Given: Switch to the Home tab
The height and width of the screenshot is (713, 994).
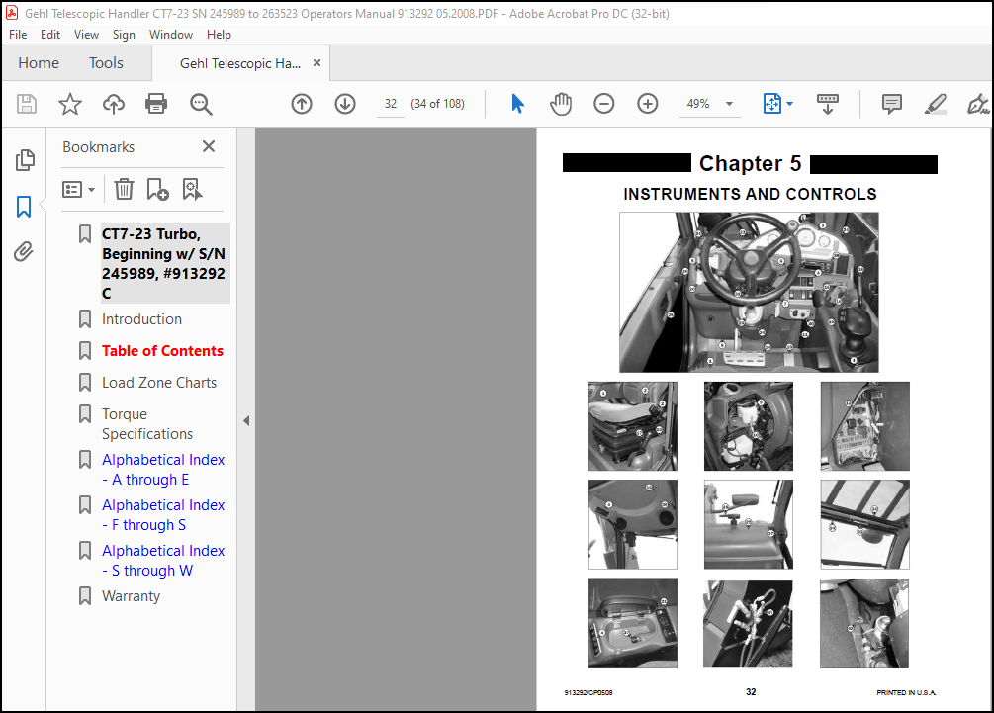Looking at the screenshot, I should click(x=39, y=62).
